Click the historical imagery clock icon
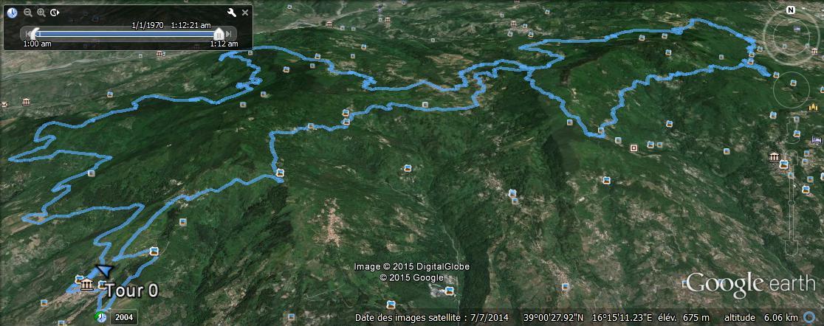 tap(101, 316)
